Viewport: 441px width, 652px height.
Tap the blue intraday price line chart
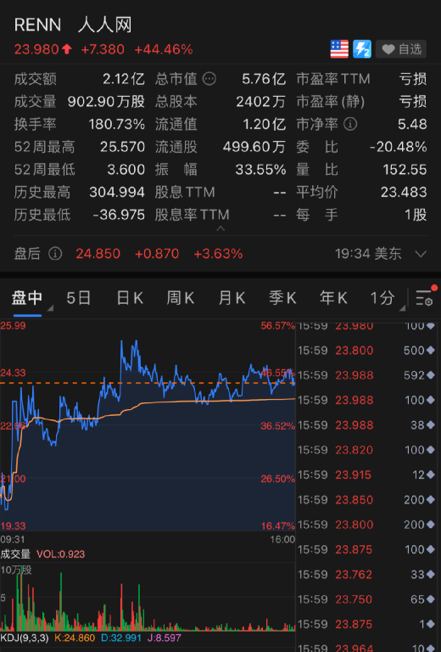(148, 424)
